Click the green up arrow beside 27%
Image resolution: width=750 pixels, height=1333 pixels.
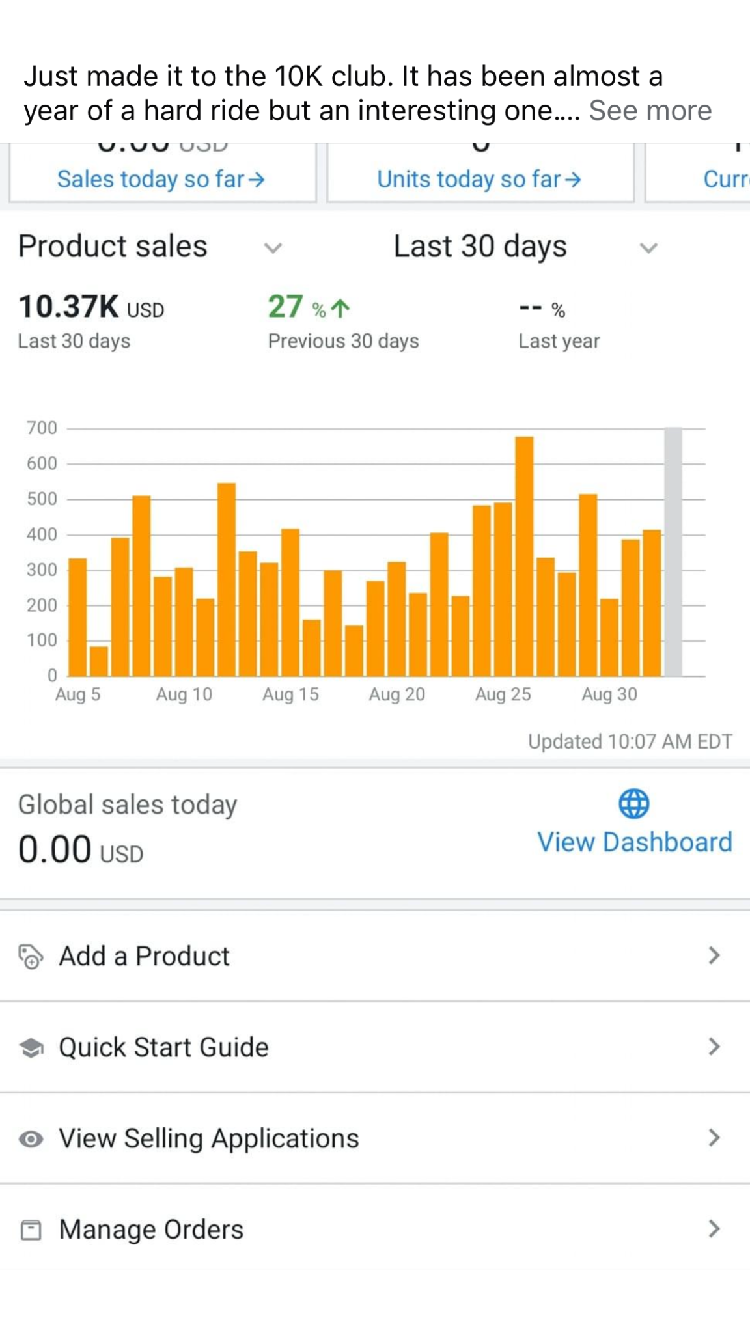[x=340, y=308]
